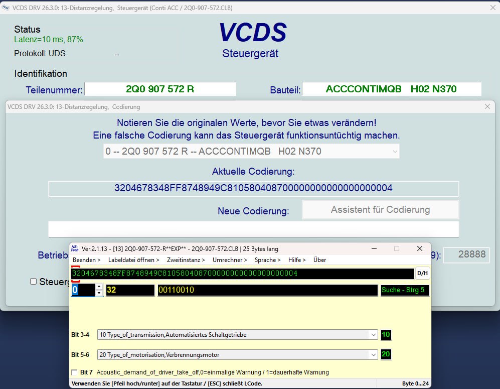This screenshot has width=500, height=389.
Task: Close the main VCDS Steuergerät window
Action: [x=492, y=8]
